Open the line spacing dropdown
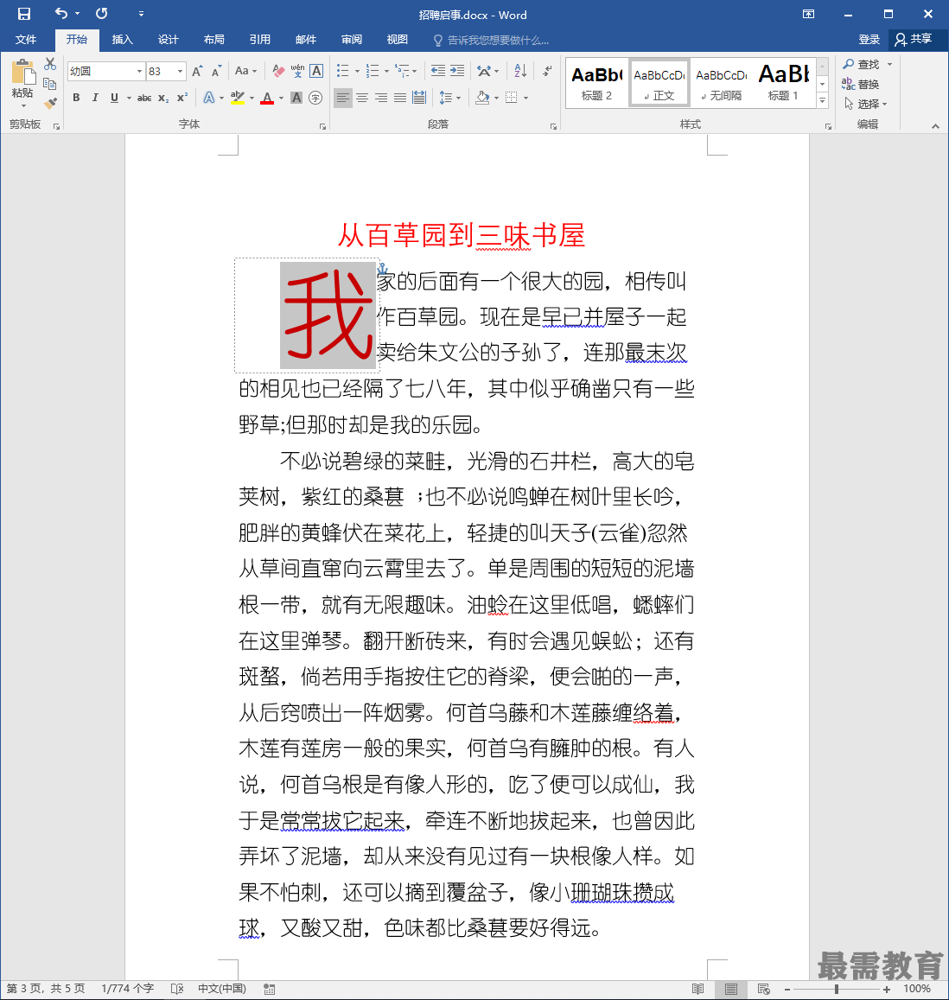 [x=450, y=98]
